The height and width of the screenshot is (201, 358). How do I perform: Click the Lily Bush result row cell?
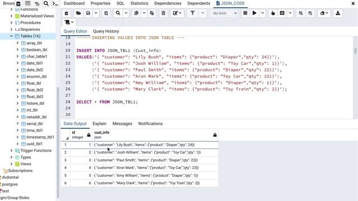point(156,145)
